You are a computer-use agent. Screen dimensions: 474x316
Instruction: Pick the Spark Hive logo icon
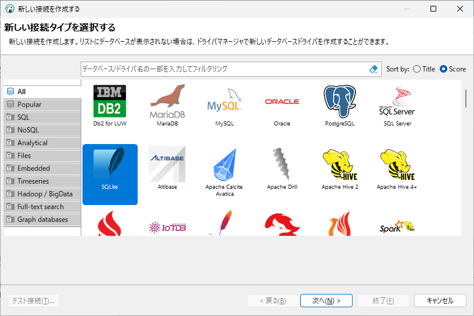[397, 227]
